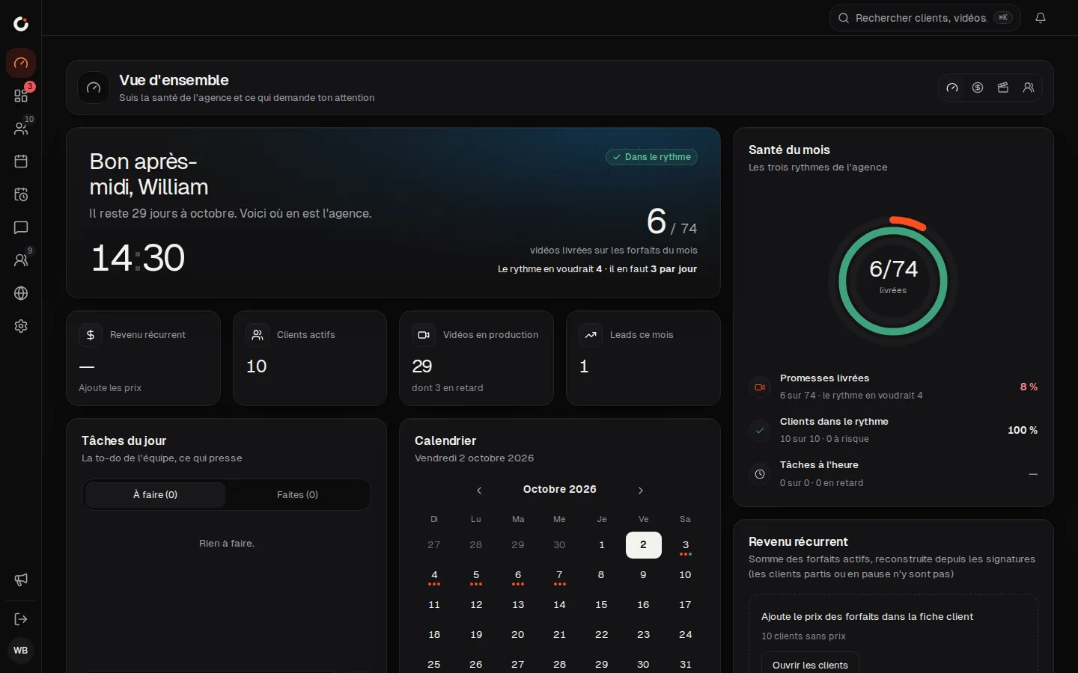The width and height of the screenshot is (1078, 673).
Task: Click the trend icon on Leads ce mois card
Action: pyautogui.click(x=591, y=335)
